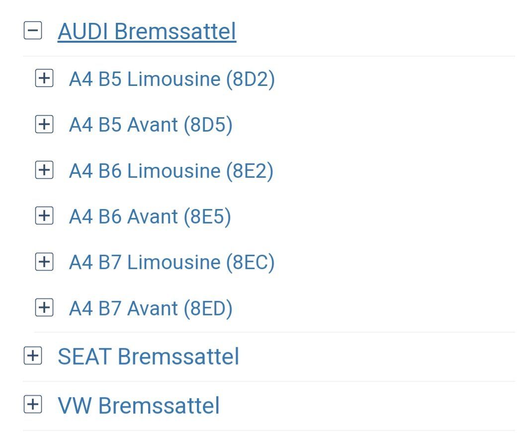Expand A4 B5 Limousine (8D2) plus icon
Image resolution: width=526 pixels, height=447 pixels.
[44, 78]
